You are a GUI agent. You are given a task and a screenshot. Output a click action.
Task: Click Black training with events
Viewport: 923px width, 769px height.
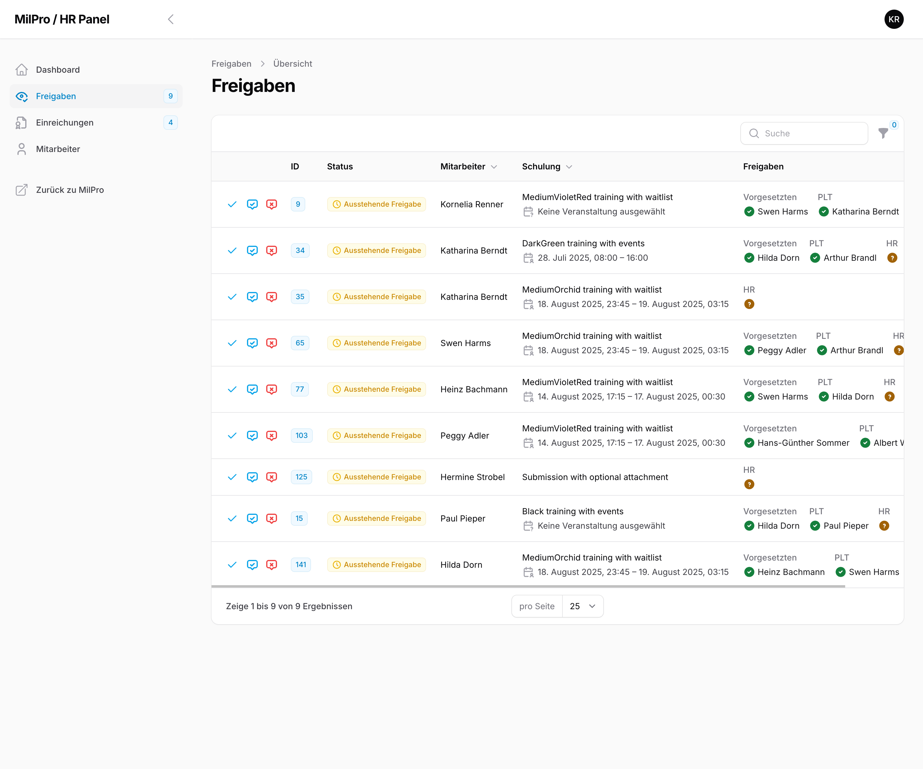[x=573, y=512]
